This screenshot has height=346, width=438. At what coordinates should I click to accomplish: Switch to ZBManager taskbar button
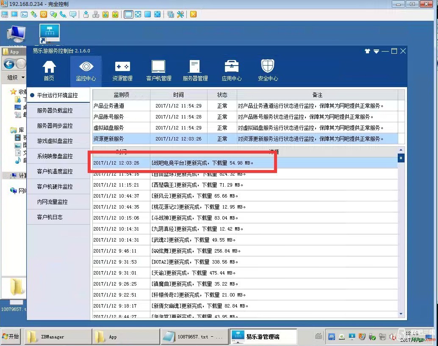coord(58,337)
